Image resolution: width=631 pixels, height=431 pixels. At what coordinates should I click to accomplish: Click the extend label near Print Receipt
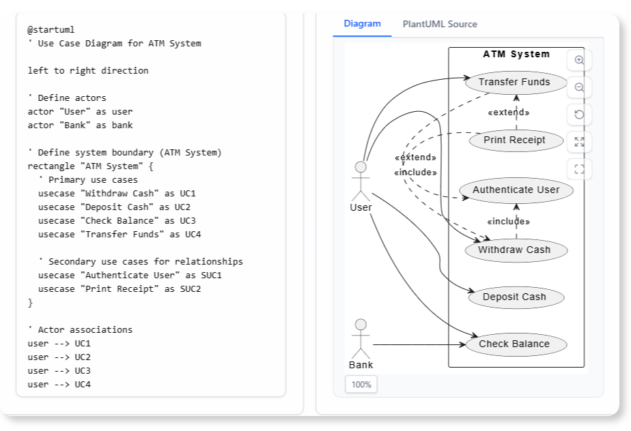(508, 112)
